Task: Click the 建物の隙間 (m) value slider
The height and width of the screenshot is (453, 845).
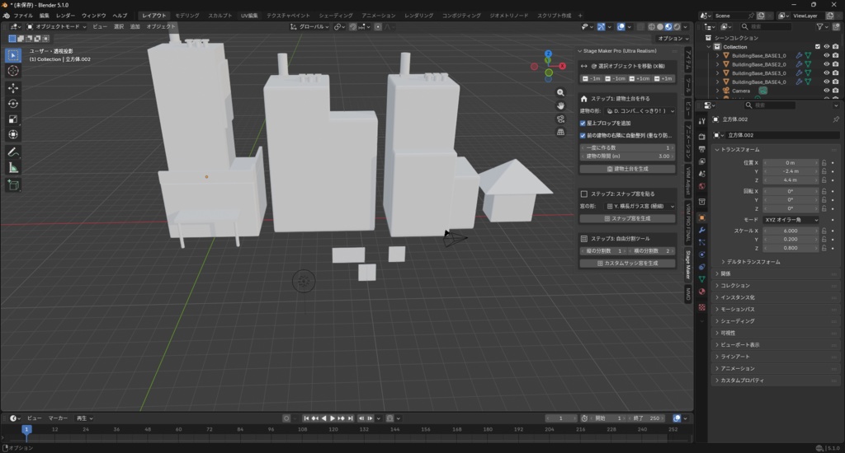Action: [627, 156]
